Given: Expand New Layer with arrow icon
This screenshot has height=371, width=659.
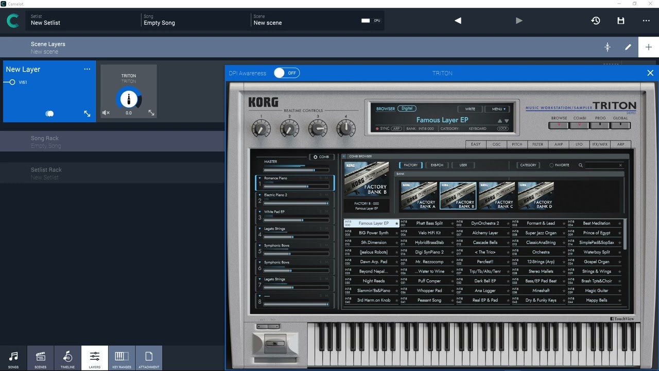Looking at the screenshot, I should click(x=87, y=113).
